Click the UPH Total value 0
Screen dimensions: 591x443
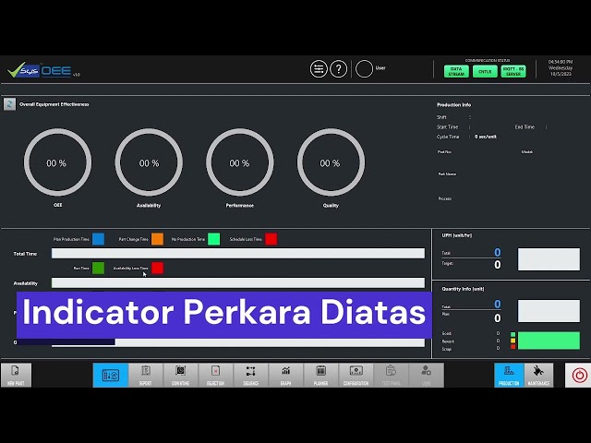498,252
